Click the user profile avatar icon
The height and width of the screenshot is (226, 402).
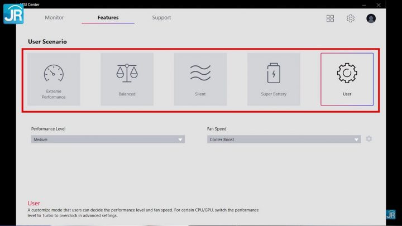(x=371, y=18)
